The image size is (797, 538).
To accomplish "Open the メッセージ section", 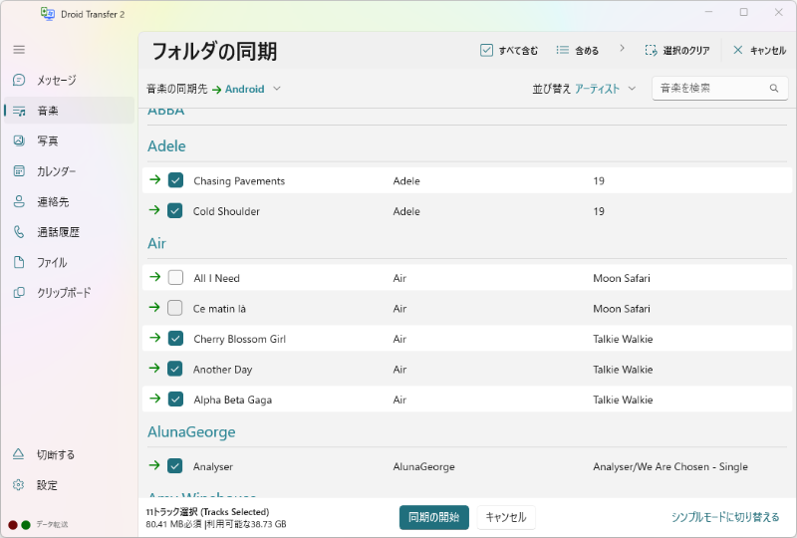I will (69, 80).
